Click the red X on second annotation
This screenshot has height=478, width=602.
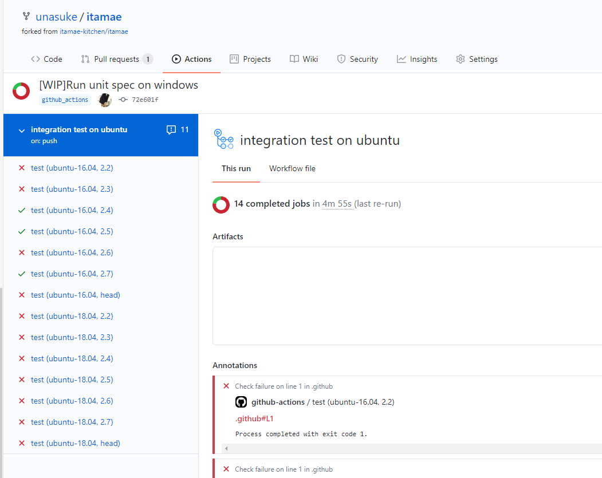point(226,469)
